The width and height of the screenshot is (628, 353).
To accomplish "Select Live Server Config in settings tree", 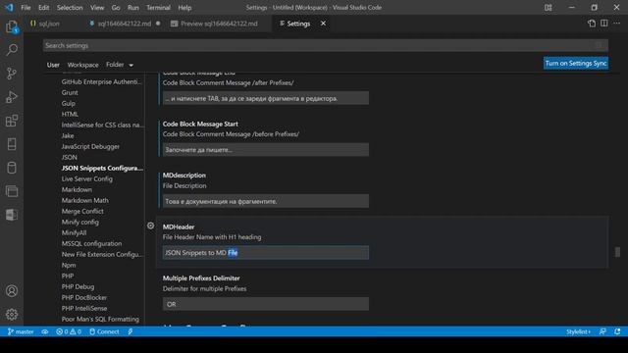I will 87,178.
